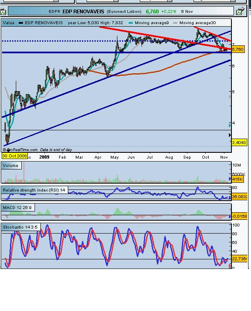
Task: Select the Volume panel label
Action: [10, 166]
